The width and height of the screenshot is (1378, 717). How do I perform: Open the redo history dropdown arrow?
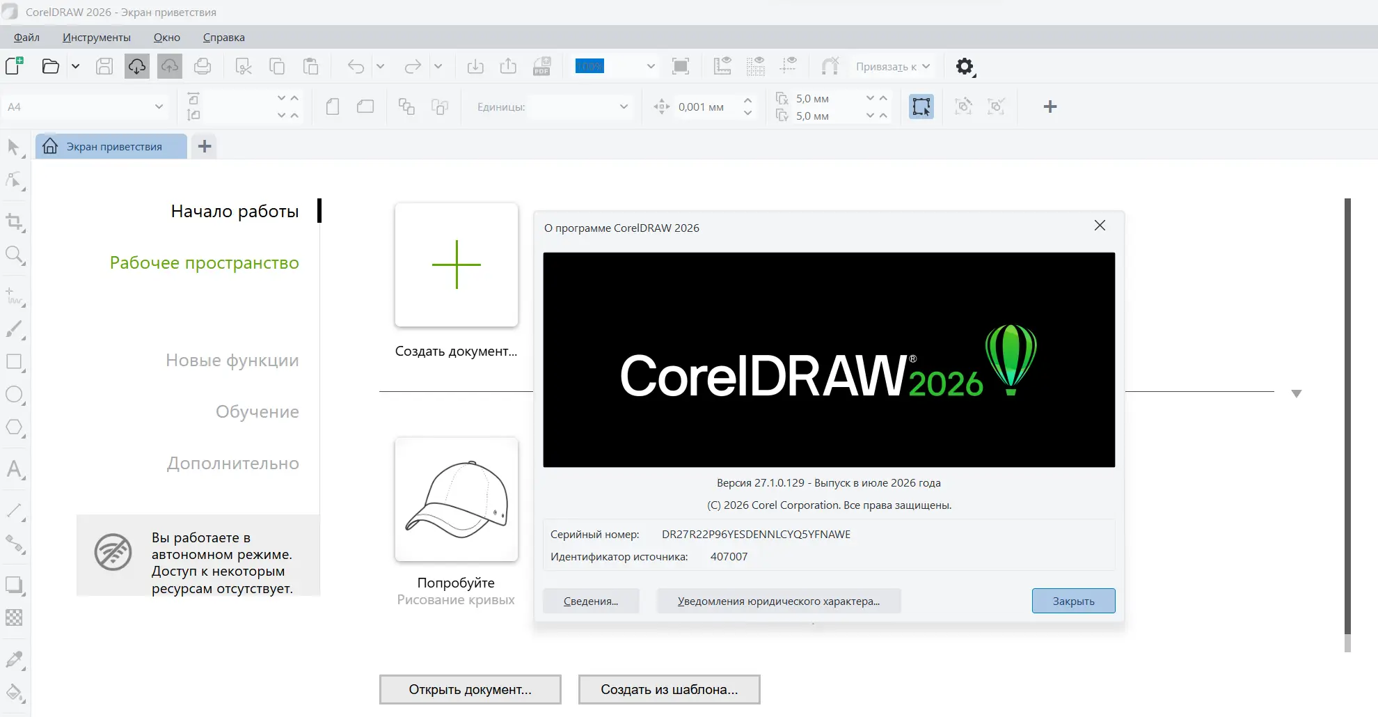(x=438, y=67)
